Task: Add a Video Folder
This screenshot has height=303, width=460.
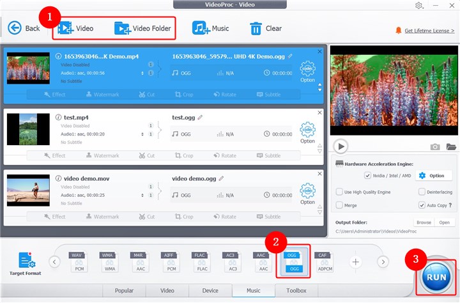Action: coord(142,28)
